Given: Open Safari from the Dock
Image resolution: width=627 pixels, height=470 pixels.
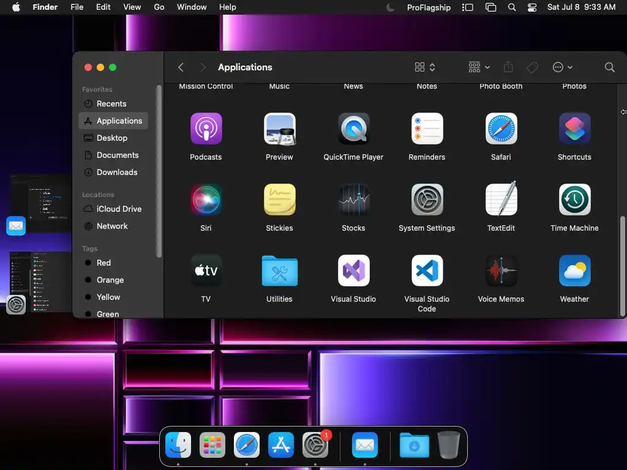Looking at the screenshot, I should pyautogui.click(x=247, y=445).
